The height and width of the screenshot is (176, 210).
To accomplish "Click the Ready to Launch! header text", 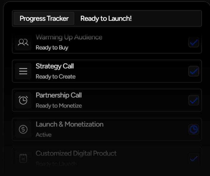I will click(x=106, y=18).
